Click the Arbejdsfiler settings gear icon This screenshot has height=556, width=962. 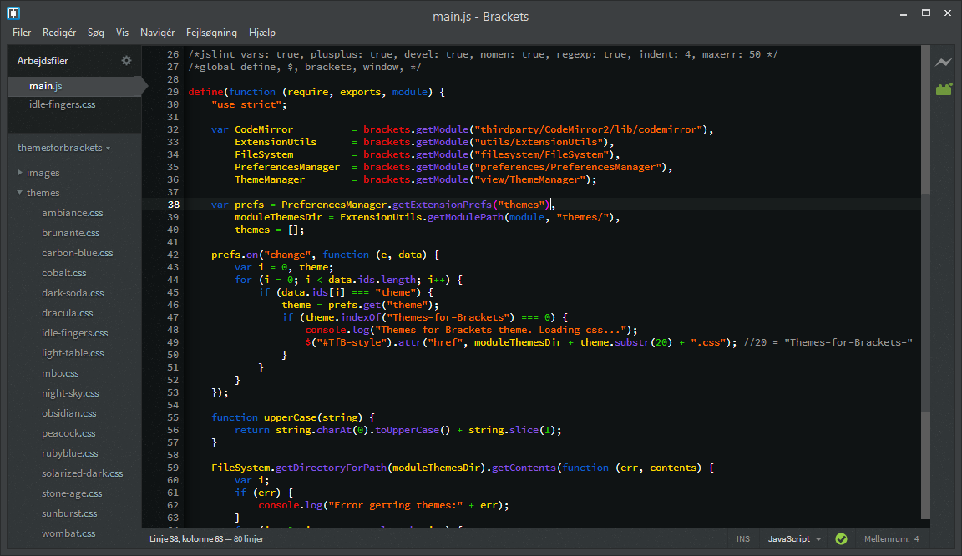126,60
